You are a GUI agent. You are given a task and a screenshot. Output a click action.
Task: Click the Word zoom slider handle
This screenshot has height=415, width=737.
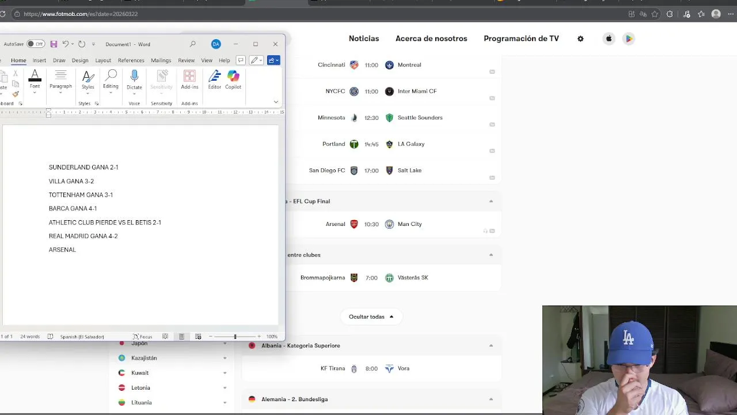tap(235, 336)
